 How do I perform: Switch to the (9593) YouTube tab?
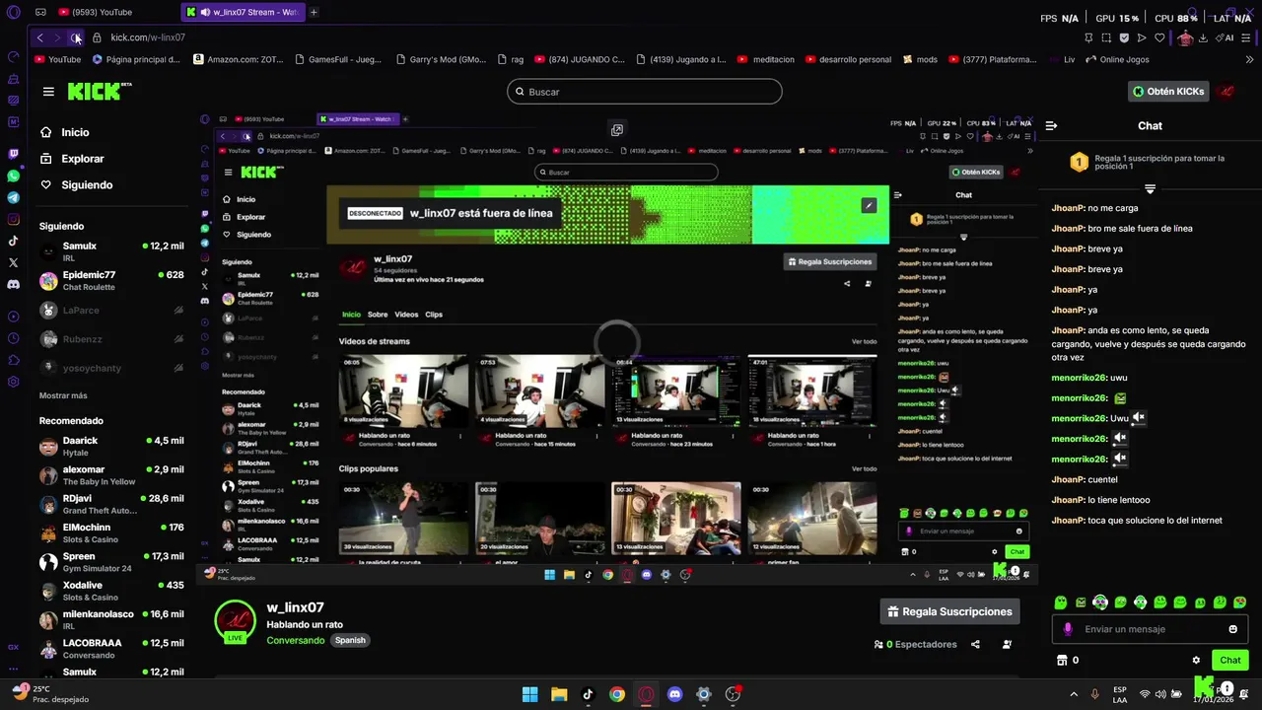pos(95,12)
